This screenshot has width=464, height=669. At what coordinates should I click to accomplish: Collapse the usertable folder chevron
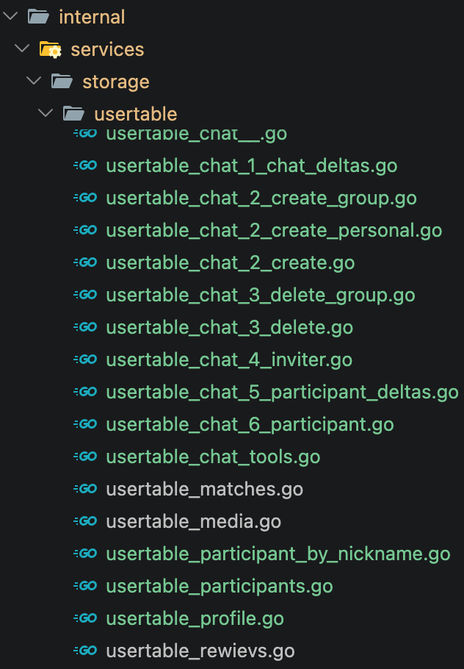click(x=46, y=114)
